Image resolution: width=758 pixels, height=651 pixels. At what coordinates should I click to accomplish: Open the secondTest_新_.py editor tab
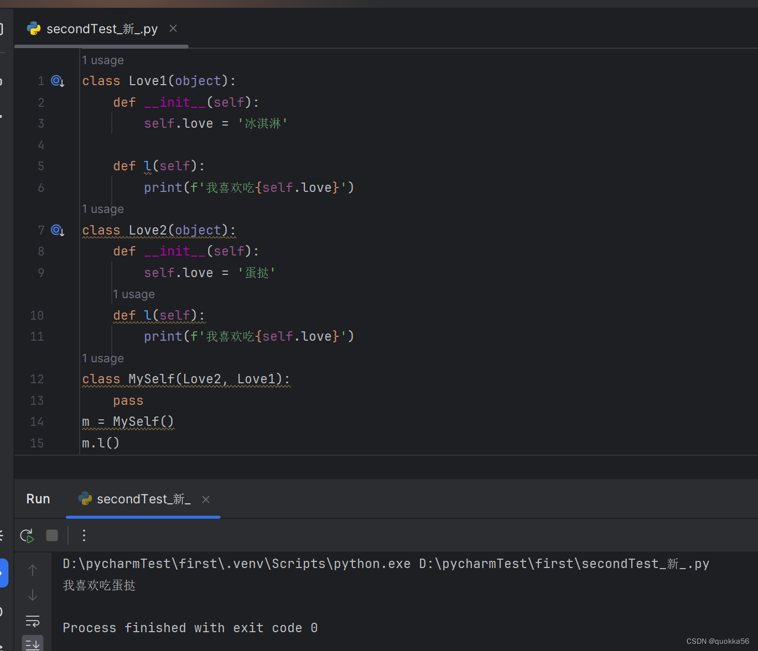[101, 29]
